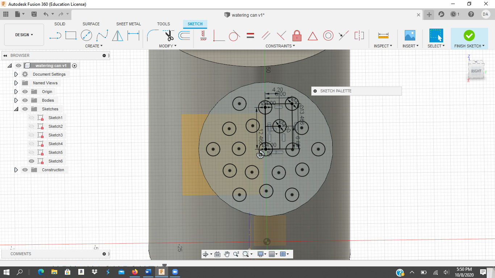
Task: Apply the Tangent constraint
Action: (234, 35)
